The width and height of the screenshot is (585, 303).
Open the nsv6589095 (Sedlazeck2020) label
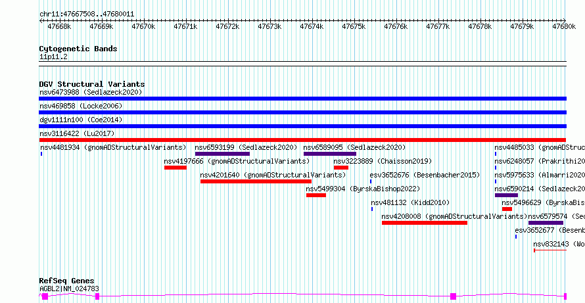coord(354,147)
